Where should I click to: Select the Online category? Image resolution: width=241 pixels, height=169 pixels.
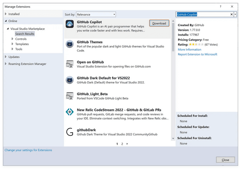[x=13, y=21]
